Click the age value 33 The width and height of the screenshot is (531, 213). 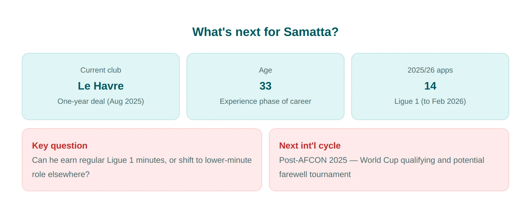click(265, 86)
